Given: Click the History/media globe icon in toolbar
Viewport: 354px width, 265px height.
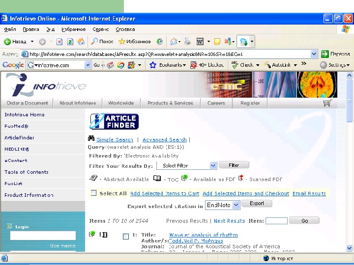Looking at the screenshot, I should (x=160, y=41).
